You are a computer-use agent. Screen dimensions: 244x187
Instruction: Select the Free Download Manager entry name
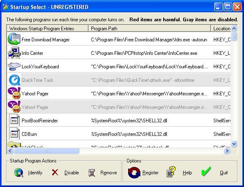pyautogui.click(x=46, y=40)
